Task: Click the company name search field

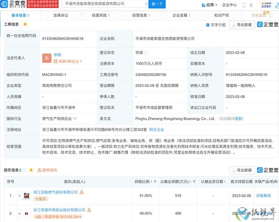Action: click(x=104, y=4)
